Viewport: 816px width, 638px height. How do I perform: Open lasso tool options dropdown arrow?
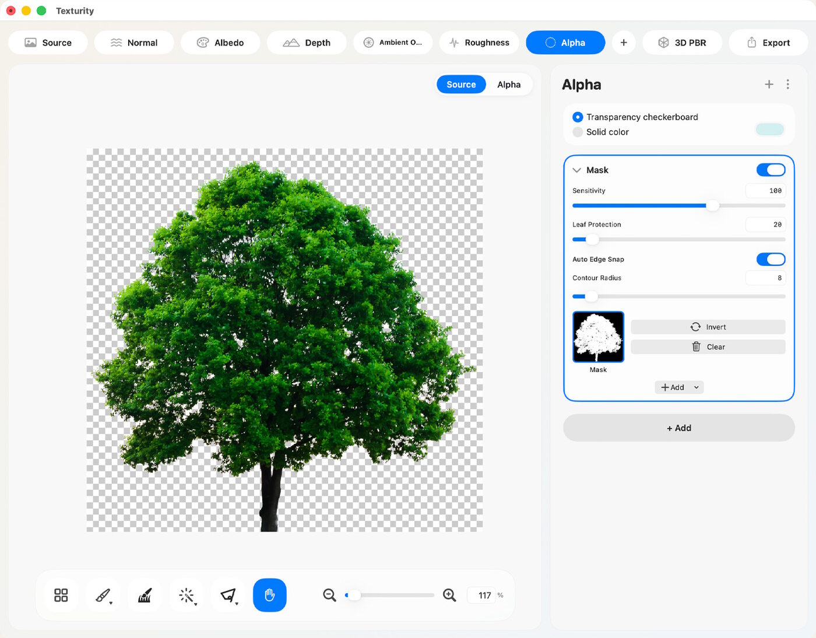[237, 604]
